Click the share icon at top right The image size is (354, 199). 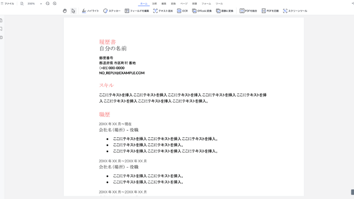pos(353,4)
